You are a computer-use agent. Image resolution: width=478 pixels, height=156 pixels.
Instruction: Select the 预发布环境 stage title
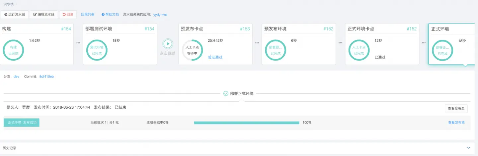(275, 29)
